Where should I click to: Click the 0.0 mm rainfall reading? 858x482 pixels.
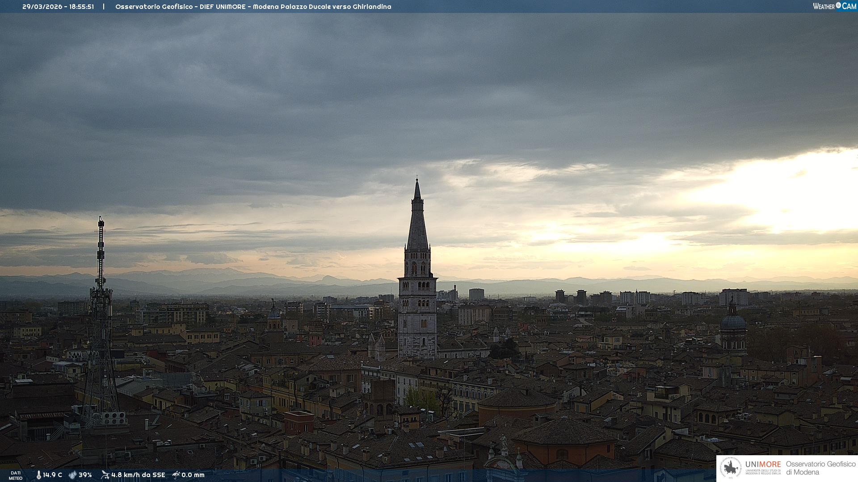(x=193, y=475)
